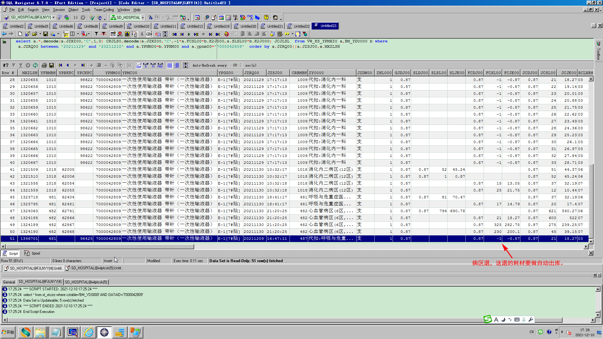The image size is (603, 339).
Task: Go to first record in result grid
Action: click(x=60, y=65)
